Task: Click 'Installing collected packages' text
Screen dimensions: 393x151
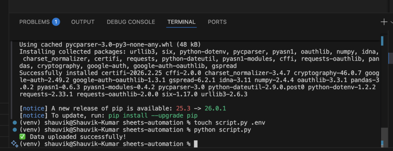Action: (73, 52)
